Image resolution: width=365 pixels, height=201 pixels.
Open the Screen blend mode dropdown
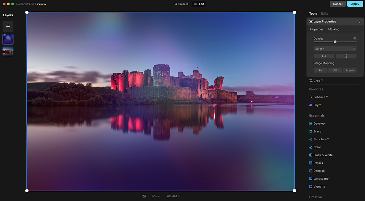[x=335, y=49]
